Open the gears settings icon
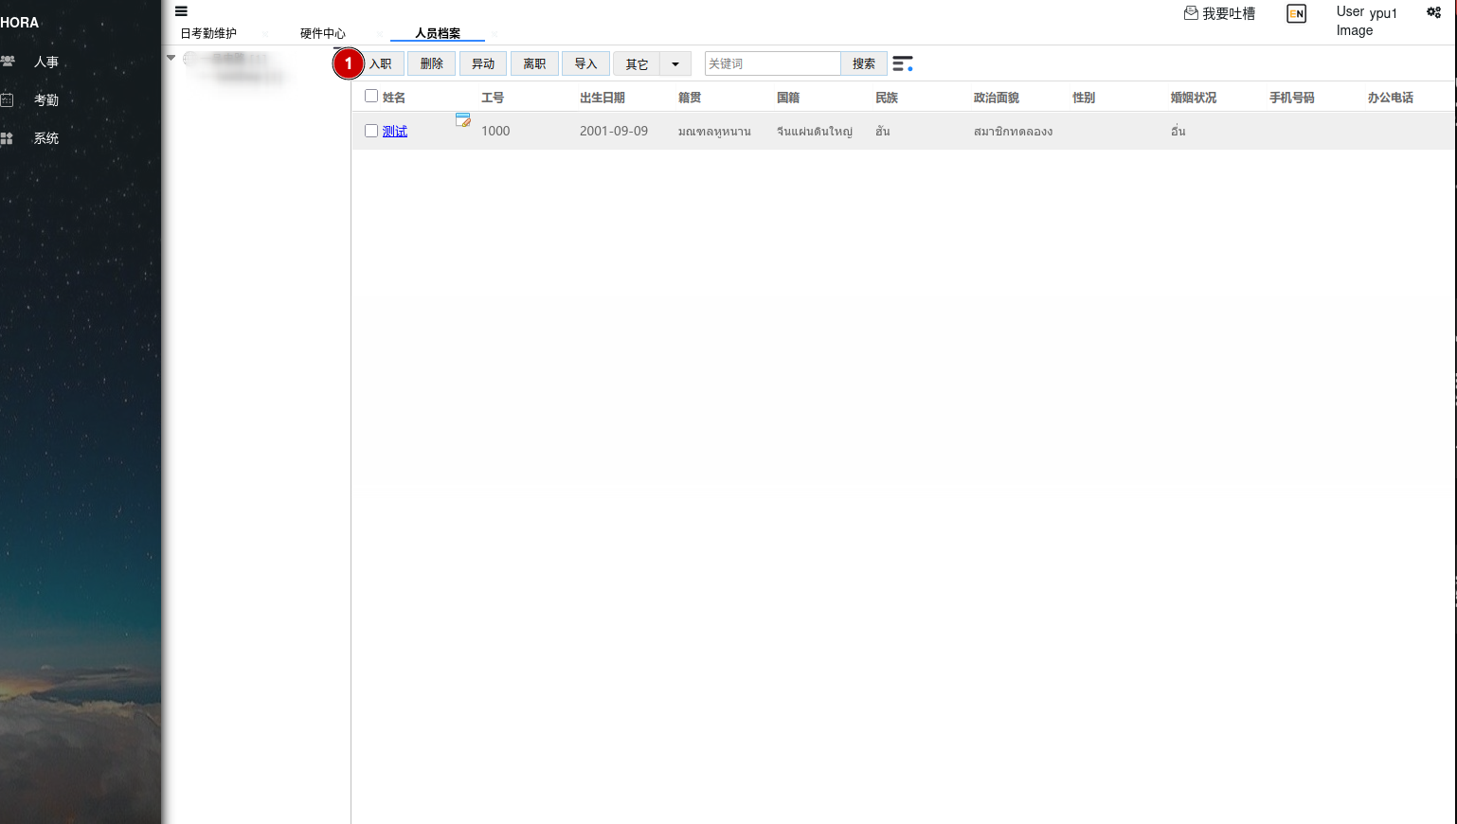This screenshot has width=1457, height=824. 1433,12
